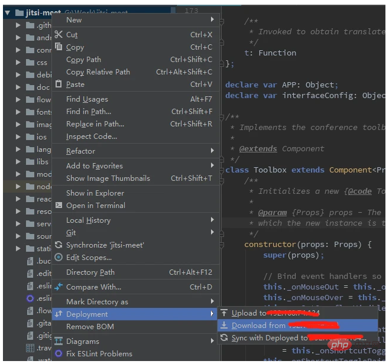
Task: Click the 't: Function' code line
Action: pyautogui.click(x=270, y=53)
